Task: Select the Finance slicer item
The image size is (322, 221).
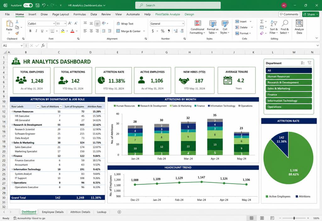Action: pyautogui.click(x=289, y=94)
